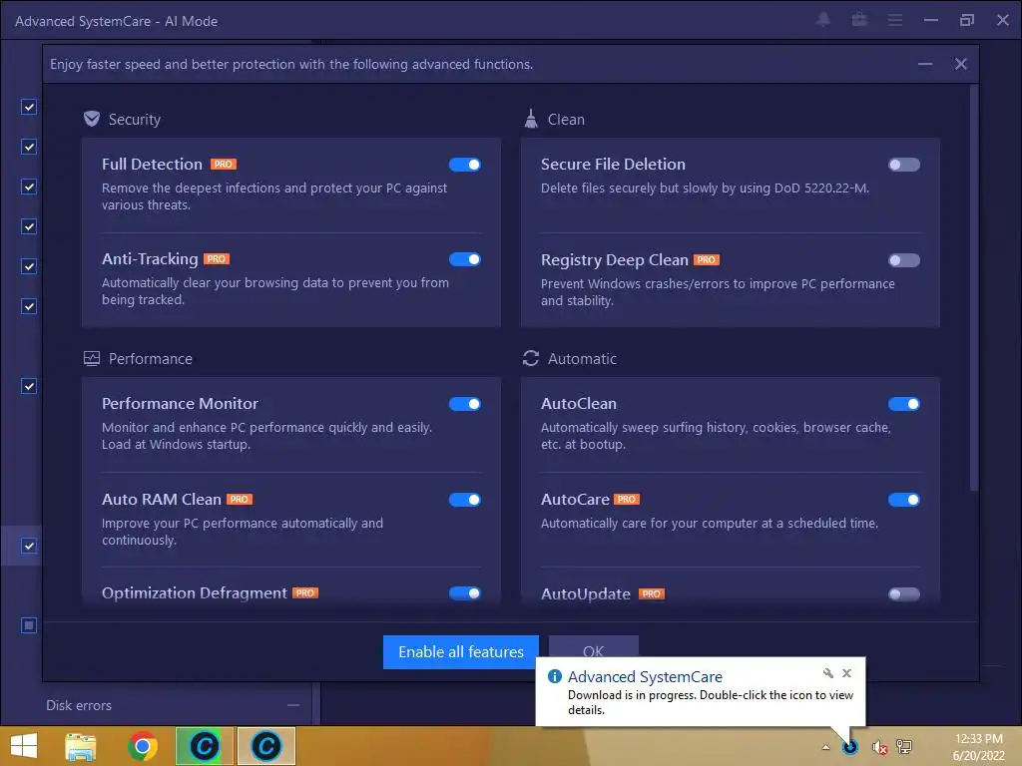1022x766 pixels.
Task: Uncheck the third sidebar checkbox
Action: point(29,187)
